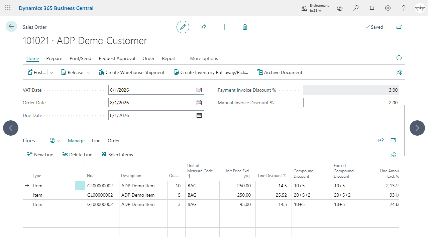Viewport: 428px width, 240px height.
Task: Click Select items
Action: point(119,155)
